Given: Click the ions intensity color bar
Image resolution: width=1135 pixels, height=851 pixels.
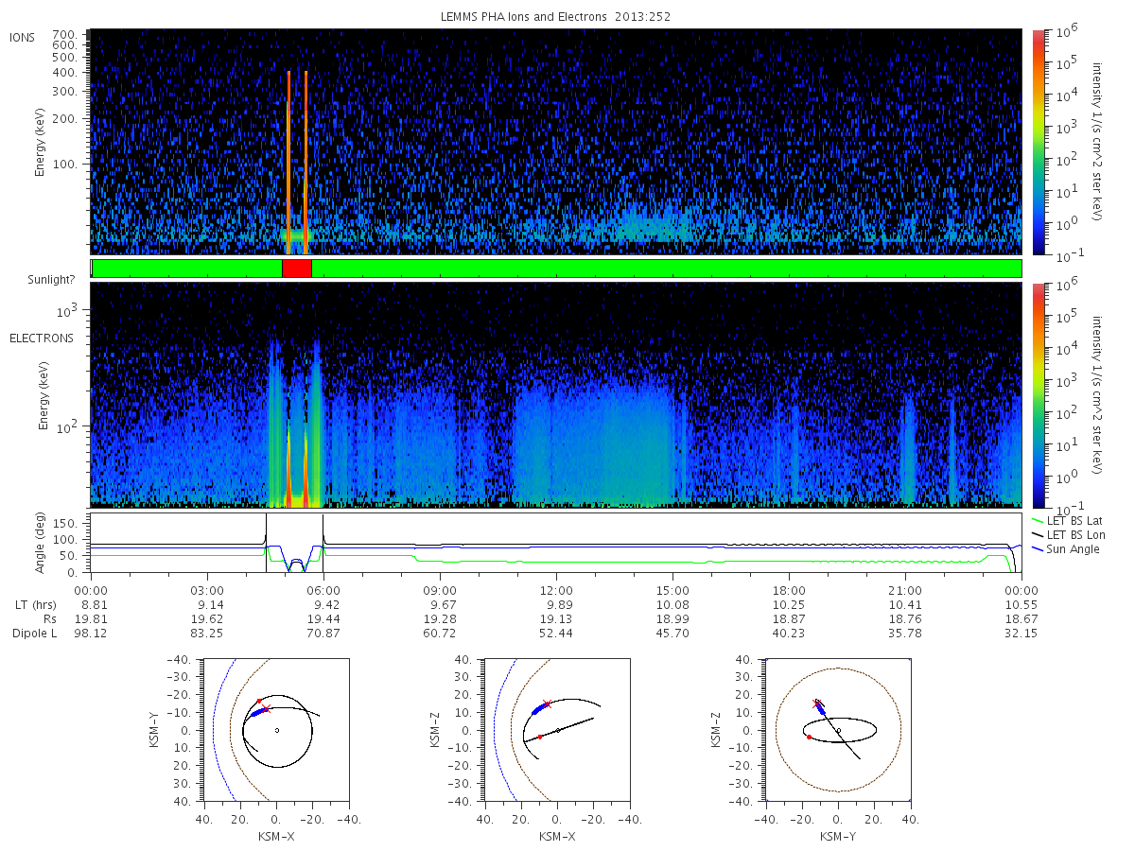Looking at the screenshot, I should tap(1038, 143).
